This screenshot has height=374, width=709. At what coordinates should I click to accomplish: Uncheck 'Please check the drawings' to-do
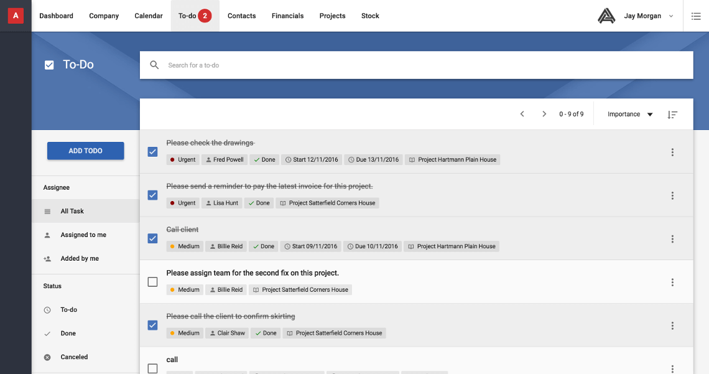coord(153,152)
